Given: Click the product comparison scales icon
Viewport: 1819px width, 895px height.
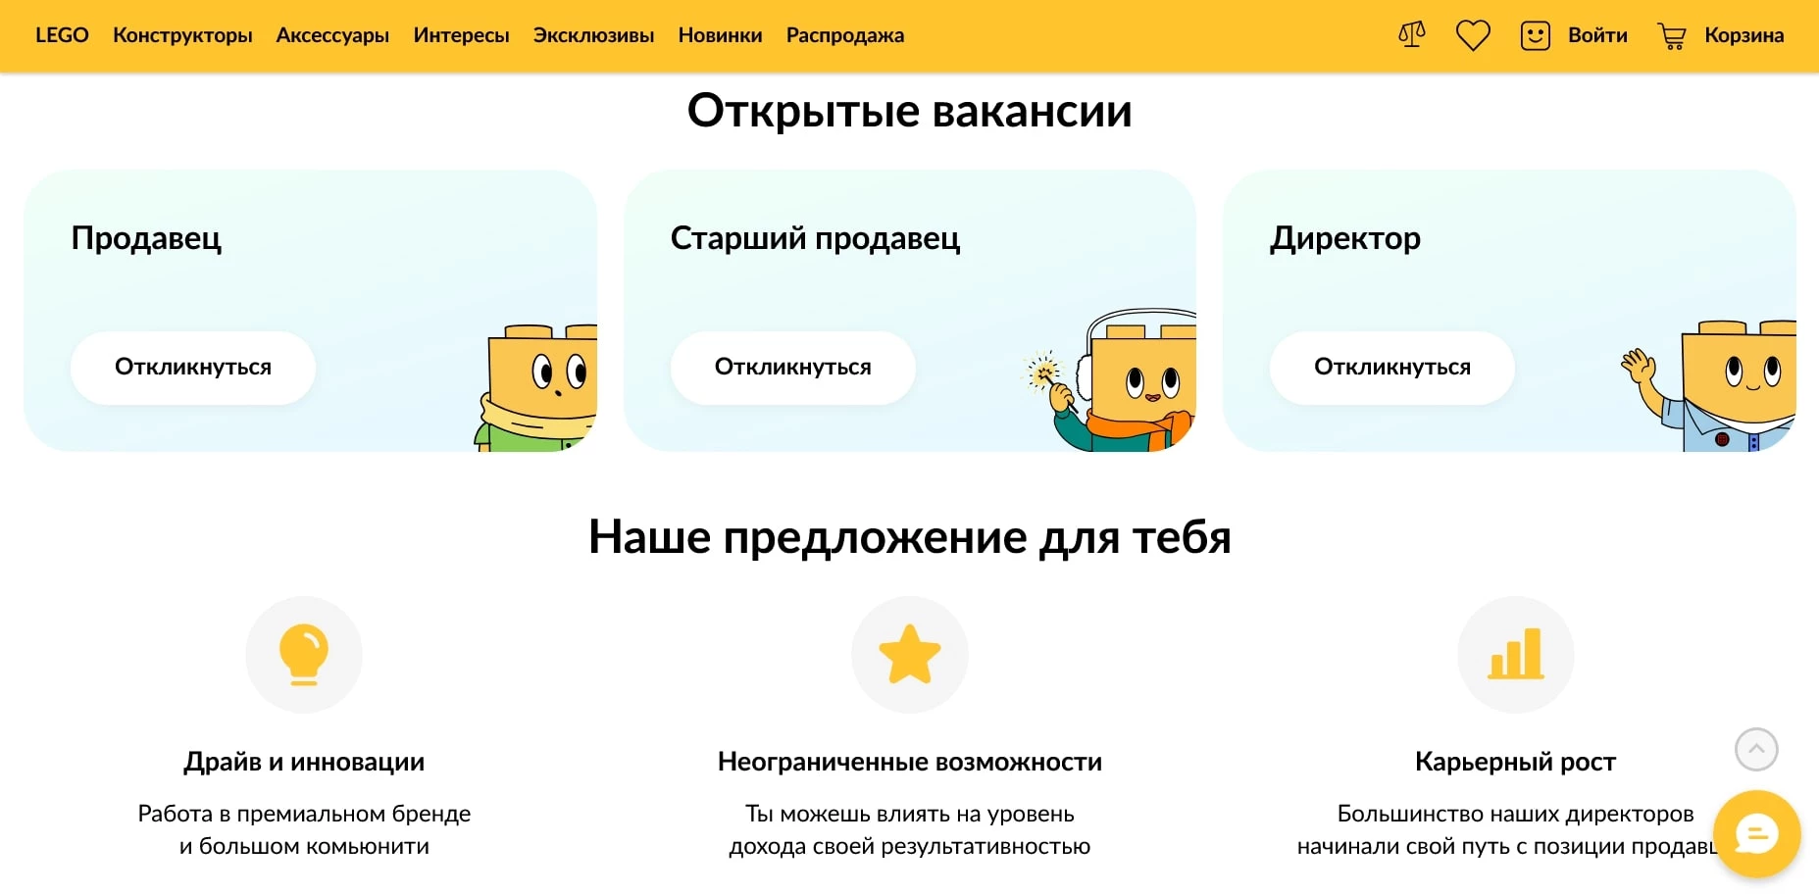Looking at the screenshot, I should pyautogui.click(x=1411, y=35).
